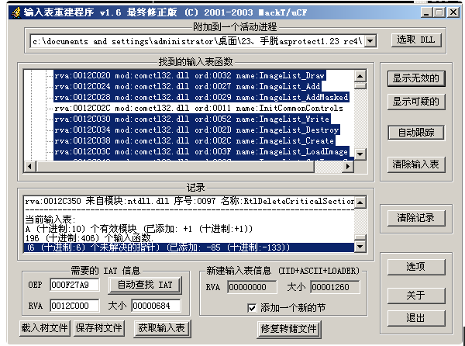Click the 修复转储文件 button
The image size is (465, 346).
[x=289, y=329]
